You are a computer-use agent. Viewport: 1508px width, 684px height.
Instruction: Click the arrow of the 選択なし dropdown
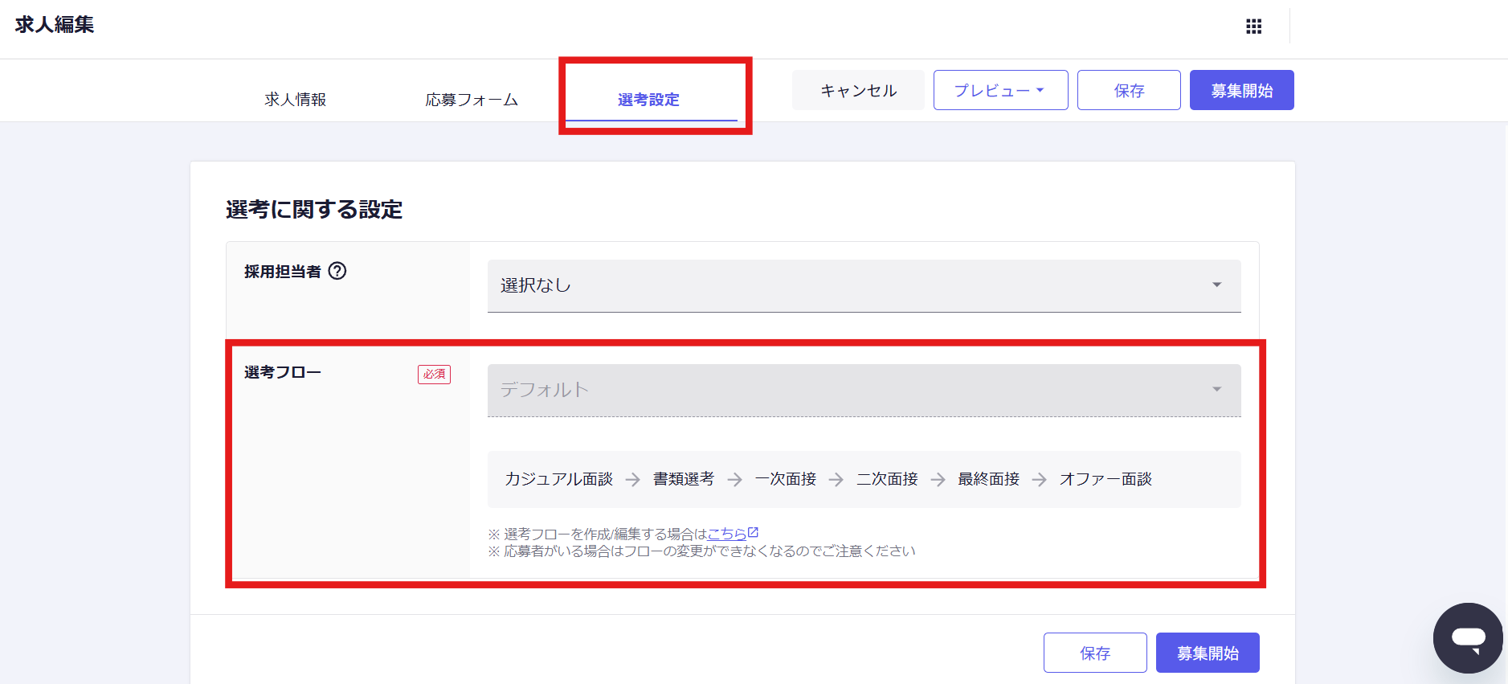(1216, 285)
